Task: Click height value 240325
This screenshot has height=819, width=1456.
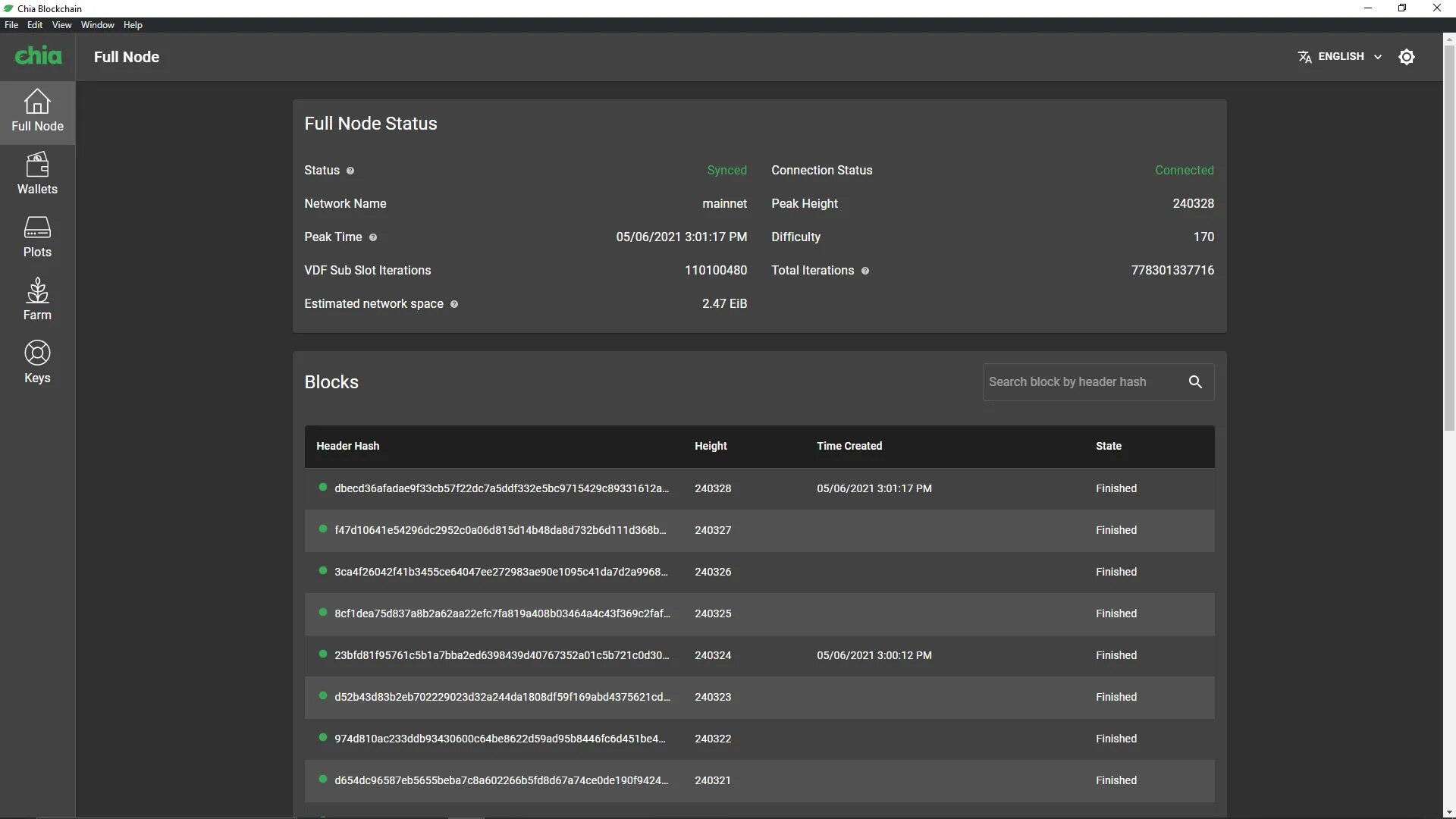Action: pos(713,613)
